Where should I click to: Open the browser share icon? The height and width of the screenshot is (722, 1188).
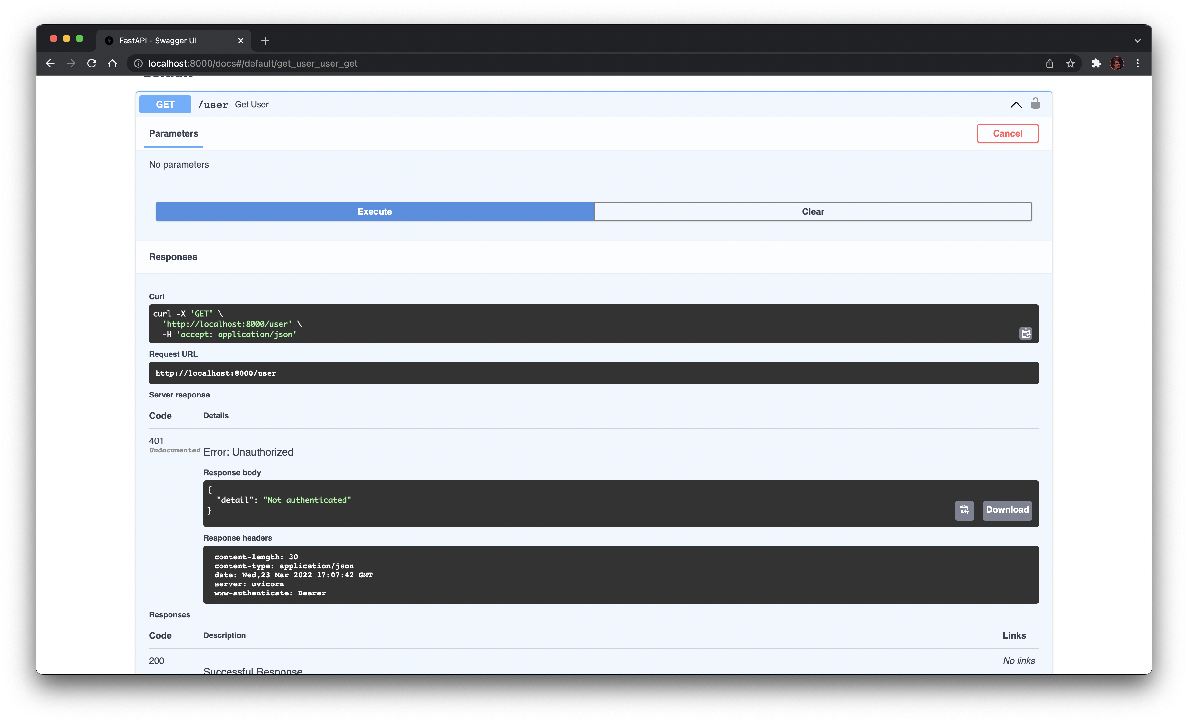point(1049,63)
